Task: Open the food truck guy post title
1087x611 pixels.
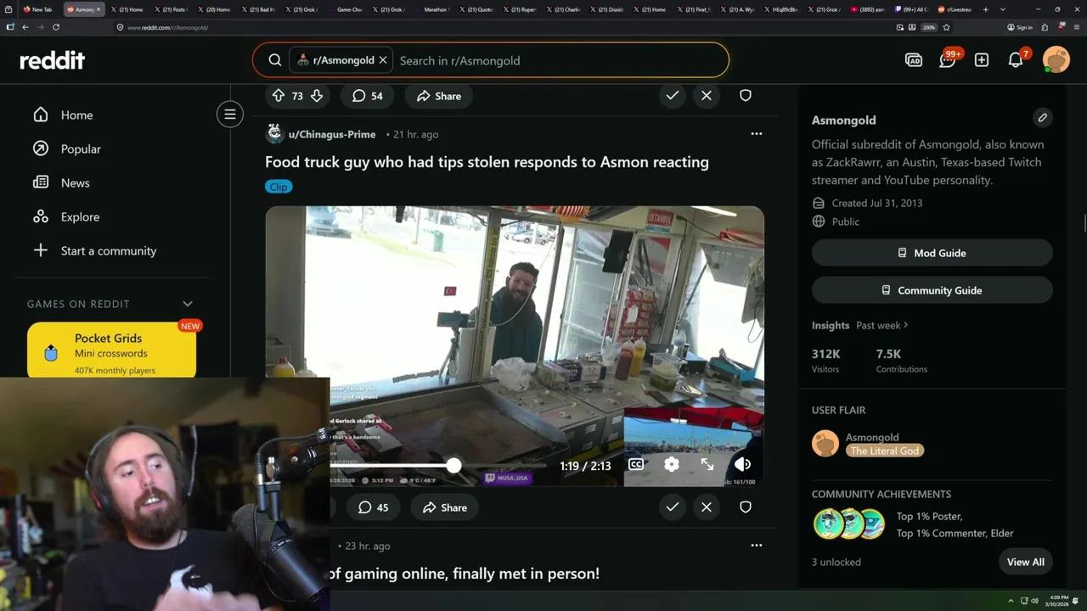Action: pos(487,162)
